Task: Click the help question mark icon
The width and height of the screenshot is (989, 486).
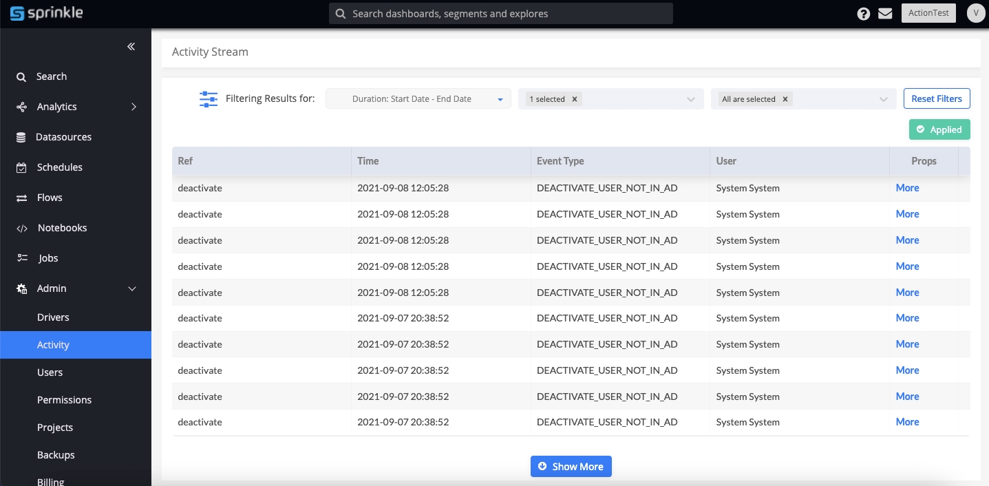Action: (x=863, y=14)
